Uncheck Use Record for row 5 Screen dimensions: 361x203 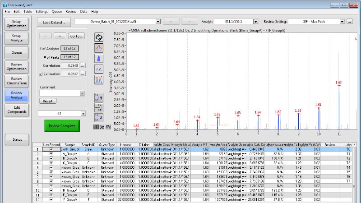click(51, 167)
